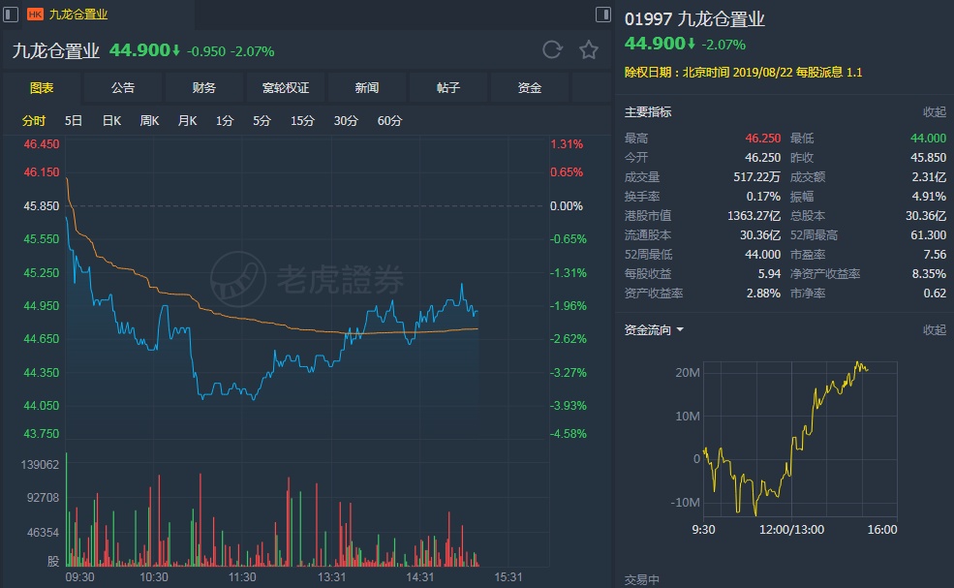This screenshot has width=954, height=588.
Task: Select the 日K chart period
Action: coord(111,121)
